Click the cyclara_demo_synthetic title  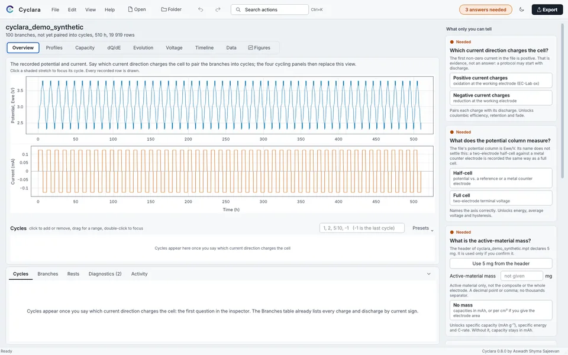coord(44,27)
